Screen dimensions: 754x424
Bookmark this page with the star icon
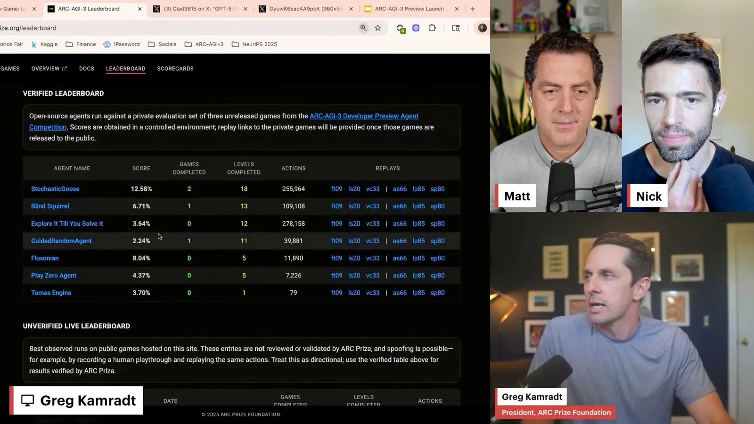tap(378, 28)
